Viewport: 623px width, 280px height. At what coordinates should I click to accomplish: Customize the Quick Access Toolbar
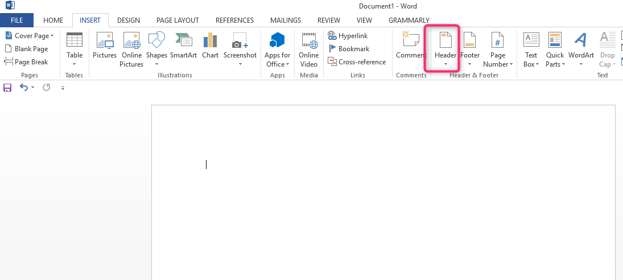63,88
